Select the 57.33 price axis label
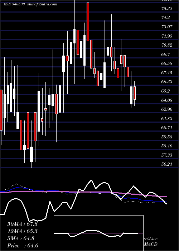 [167, 155]
